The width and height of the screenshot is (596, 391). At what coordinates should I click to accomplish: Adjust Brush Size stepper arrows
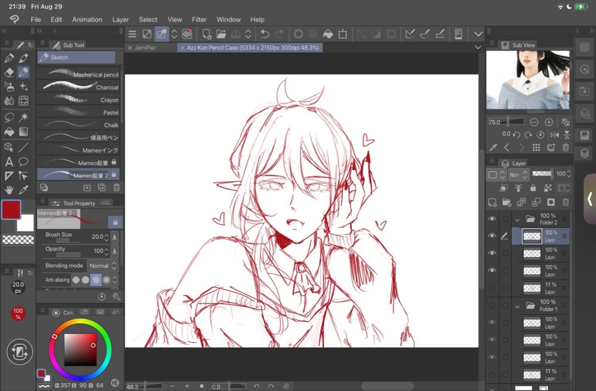click(x=107, y=237)
